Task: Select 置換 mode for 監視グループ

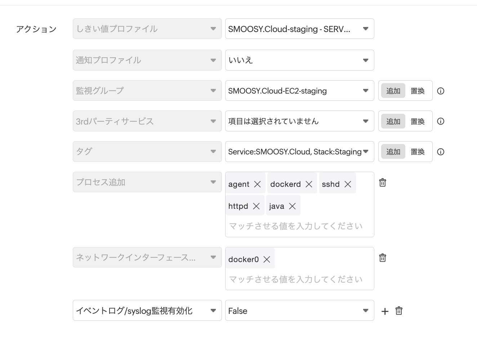Action: [418, 91]
